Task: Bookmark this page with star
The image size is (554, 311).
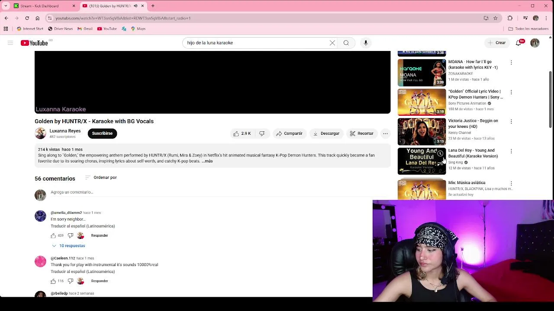Action: coord(495,18)
